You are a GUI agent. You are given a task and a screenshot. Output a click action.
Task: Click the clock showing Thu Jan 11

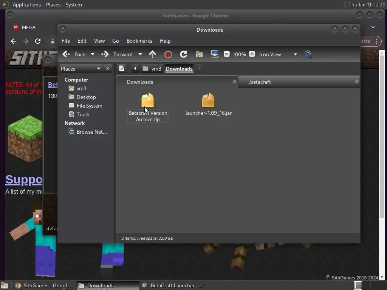click(367, 5)
